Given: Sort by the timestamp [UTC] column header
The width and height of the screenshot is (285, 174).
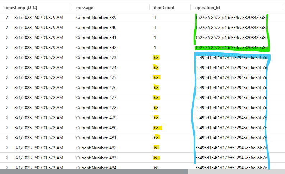Looking at the screenshot, I should coord(20,7).
